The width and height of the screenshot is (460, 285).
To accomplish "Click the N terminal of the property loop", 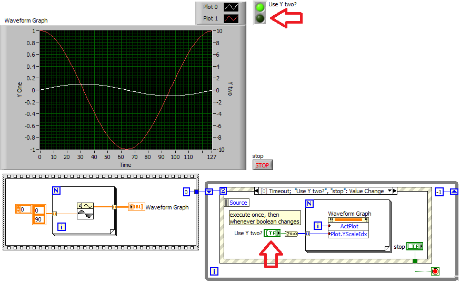I will point(309,204).
